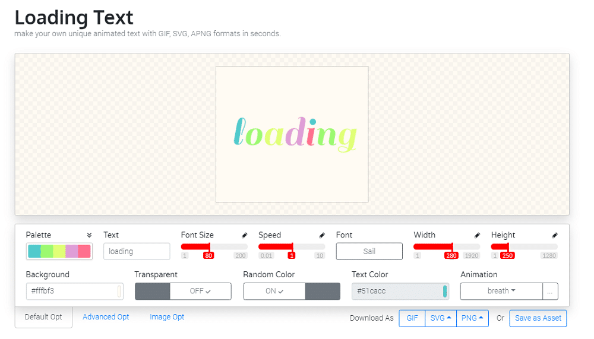
Task: Adjust the Font Size slider
Action: [214, 246]
